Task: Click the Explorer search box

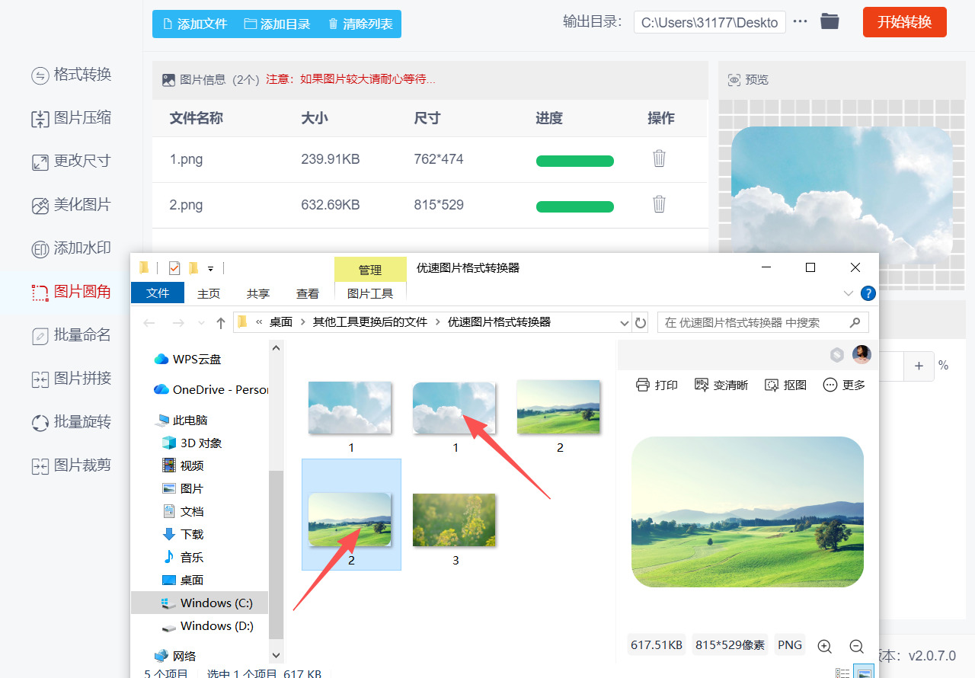Action: (763, 322)
